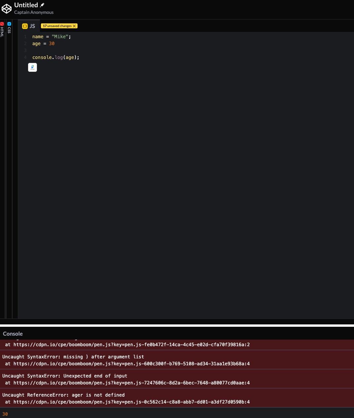
Task: Click the 'missing ) after argument list' error
Action: [73, 357]
